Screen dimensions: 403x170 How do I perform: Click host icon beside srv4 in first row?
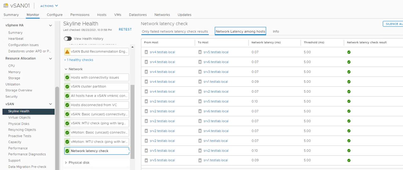pyautogui.click(x=146, y=52)
